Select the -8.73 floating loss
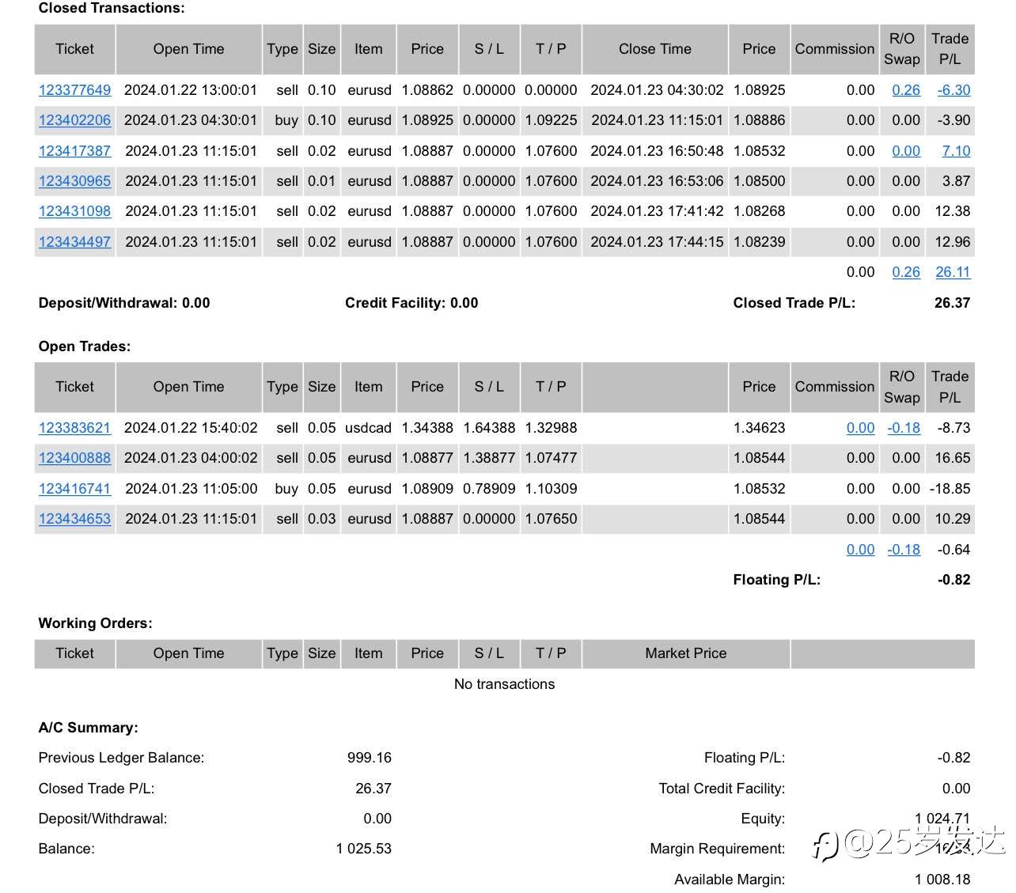This screenshot has width=1016, height=893. [953, 428]
